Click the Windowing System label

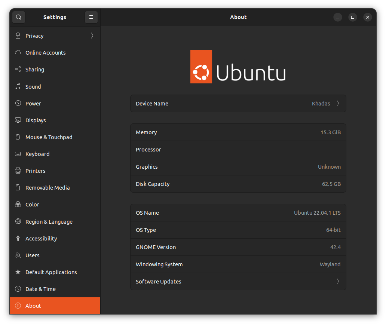click(x=159, y=264)
